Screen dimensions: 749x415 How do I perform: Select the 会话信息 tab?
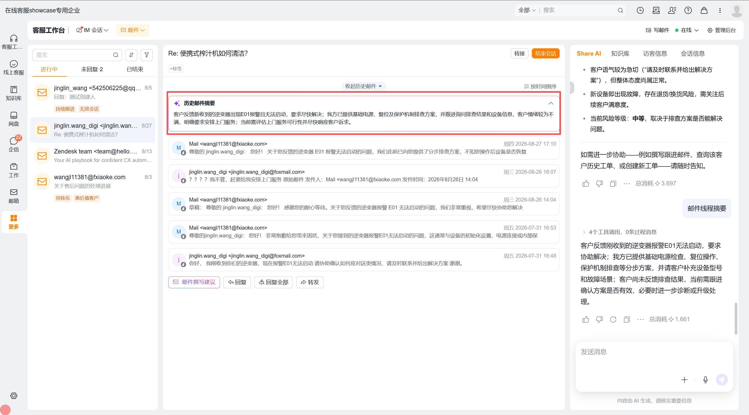pos(693,54)
